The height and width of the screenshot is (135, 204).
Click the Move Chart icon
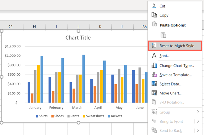(x=154, y=93)
